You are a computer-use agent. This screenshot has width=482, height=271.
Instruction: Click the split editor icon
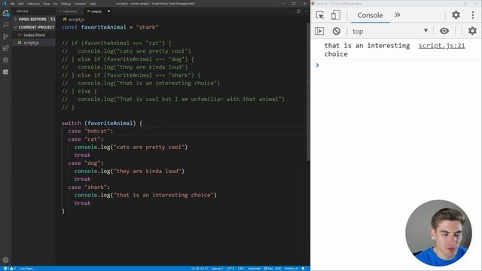point(298,11)
